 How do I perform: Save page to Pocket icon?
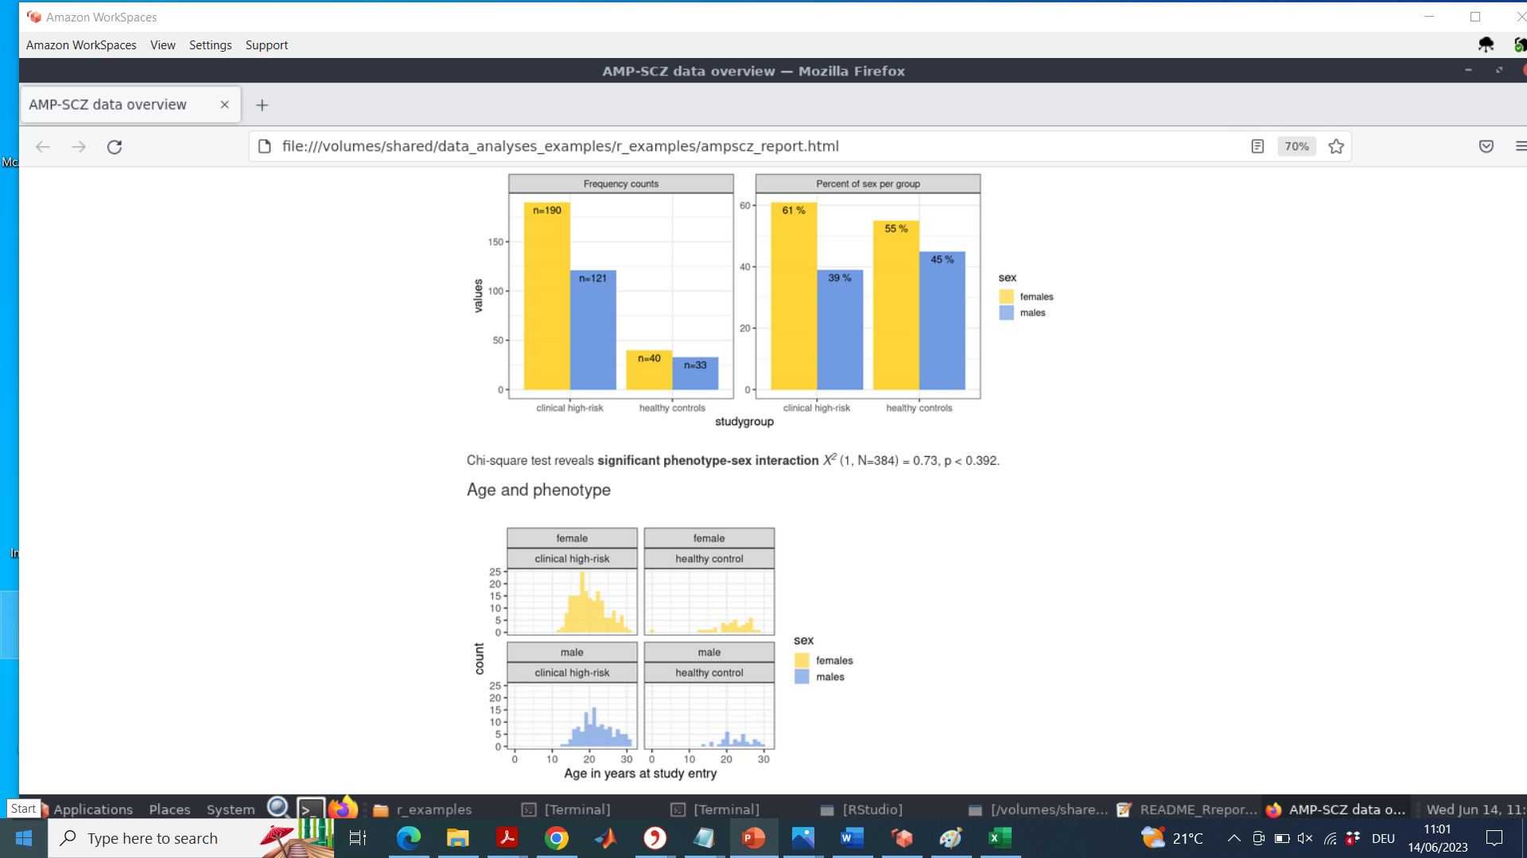pos(1486,146)
